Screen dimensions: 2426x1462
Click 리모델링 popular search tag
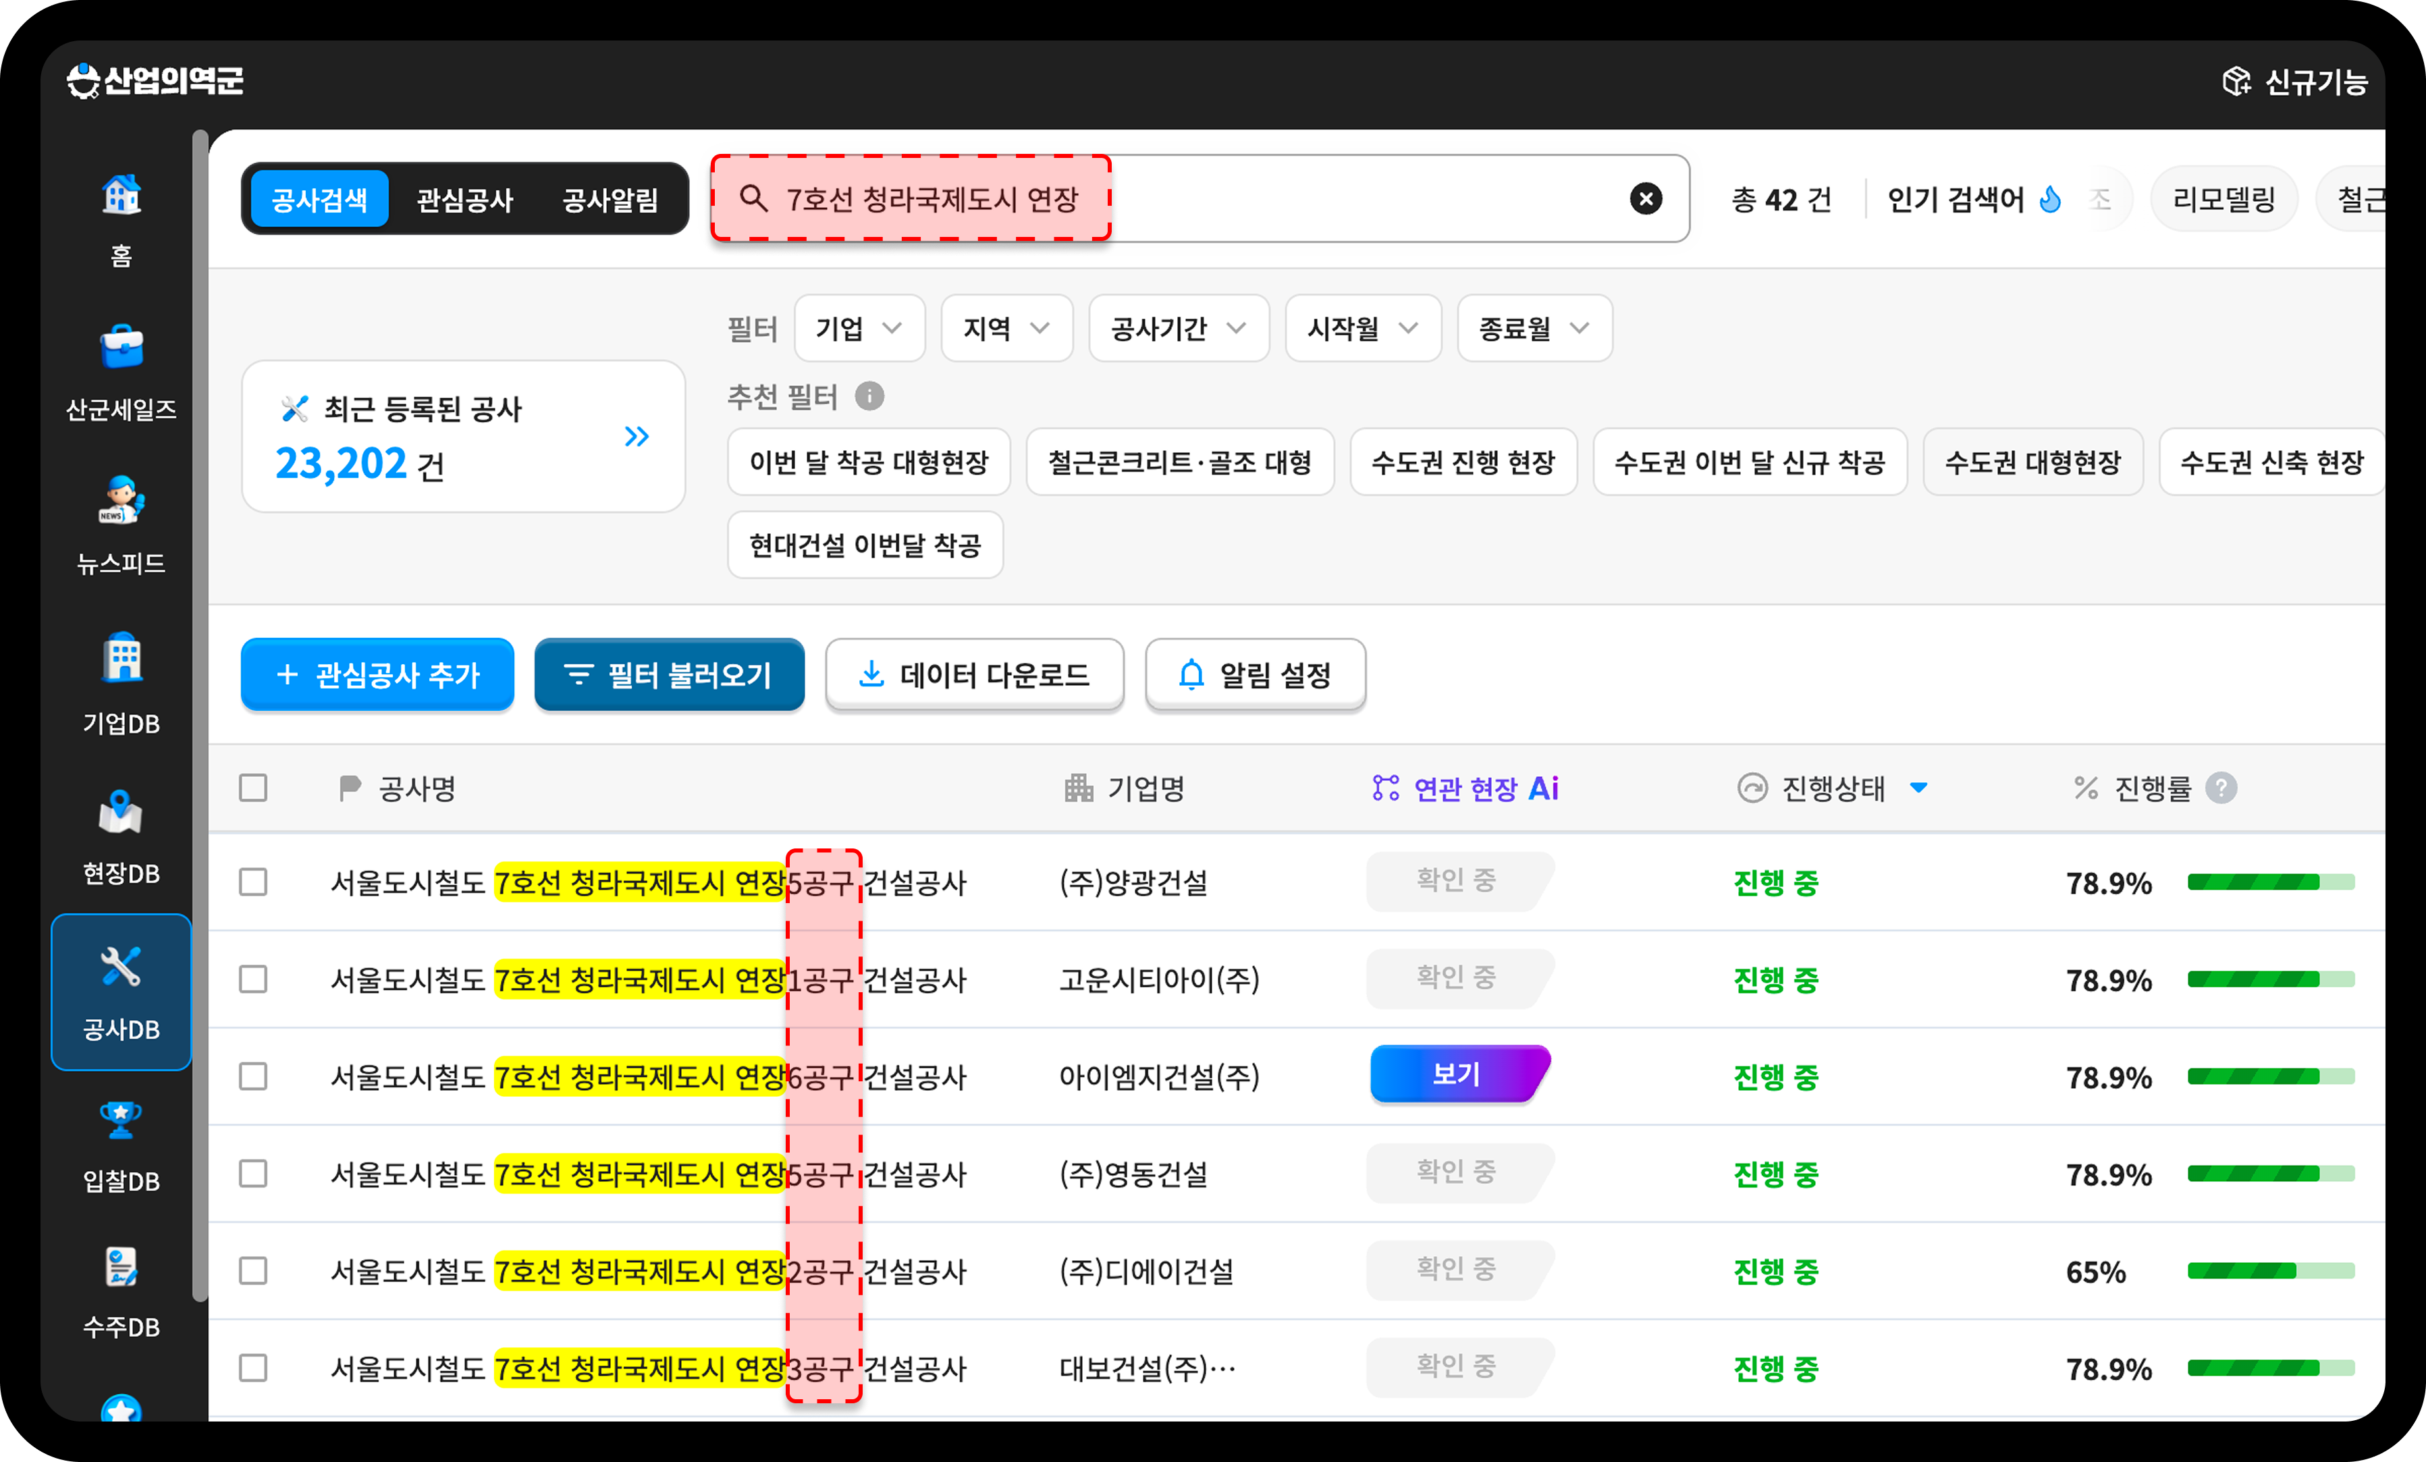2223,200
